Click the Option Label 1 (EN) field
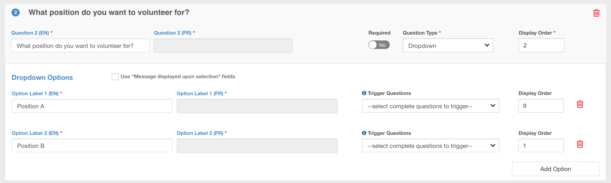Viewport: 611px width, 183px height. click(x=92, y=106)
